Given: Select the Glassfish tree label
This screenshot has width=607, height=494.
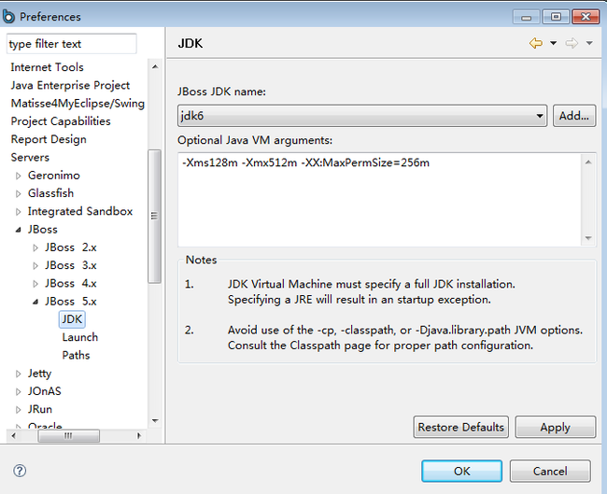Looking at the screenshot, I should pyautogui.click(x=50, y=193).
